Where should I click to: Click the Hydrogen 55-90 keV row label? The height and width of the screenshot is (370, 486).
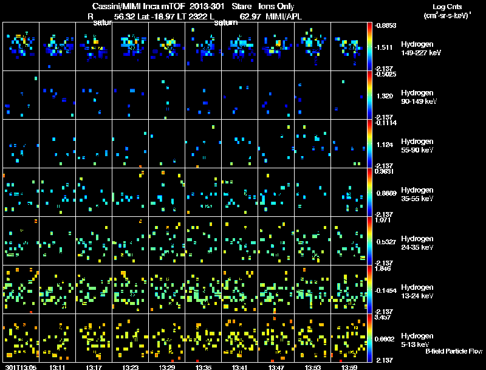pos(420,145)
